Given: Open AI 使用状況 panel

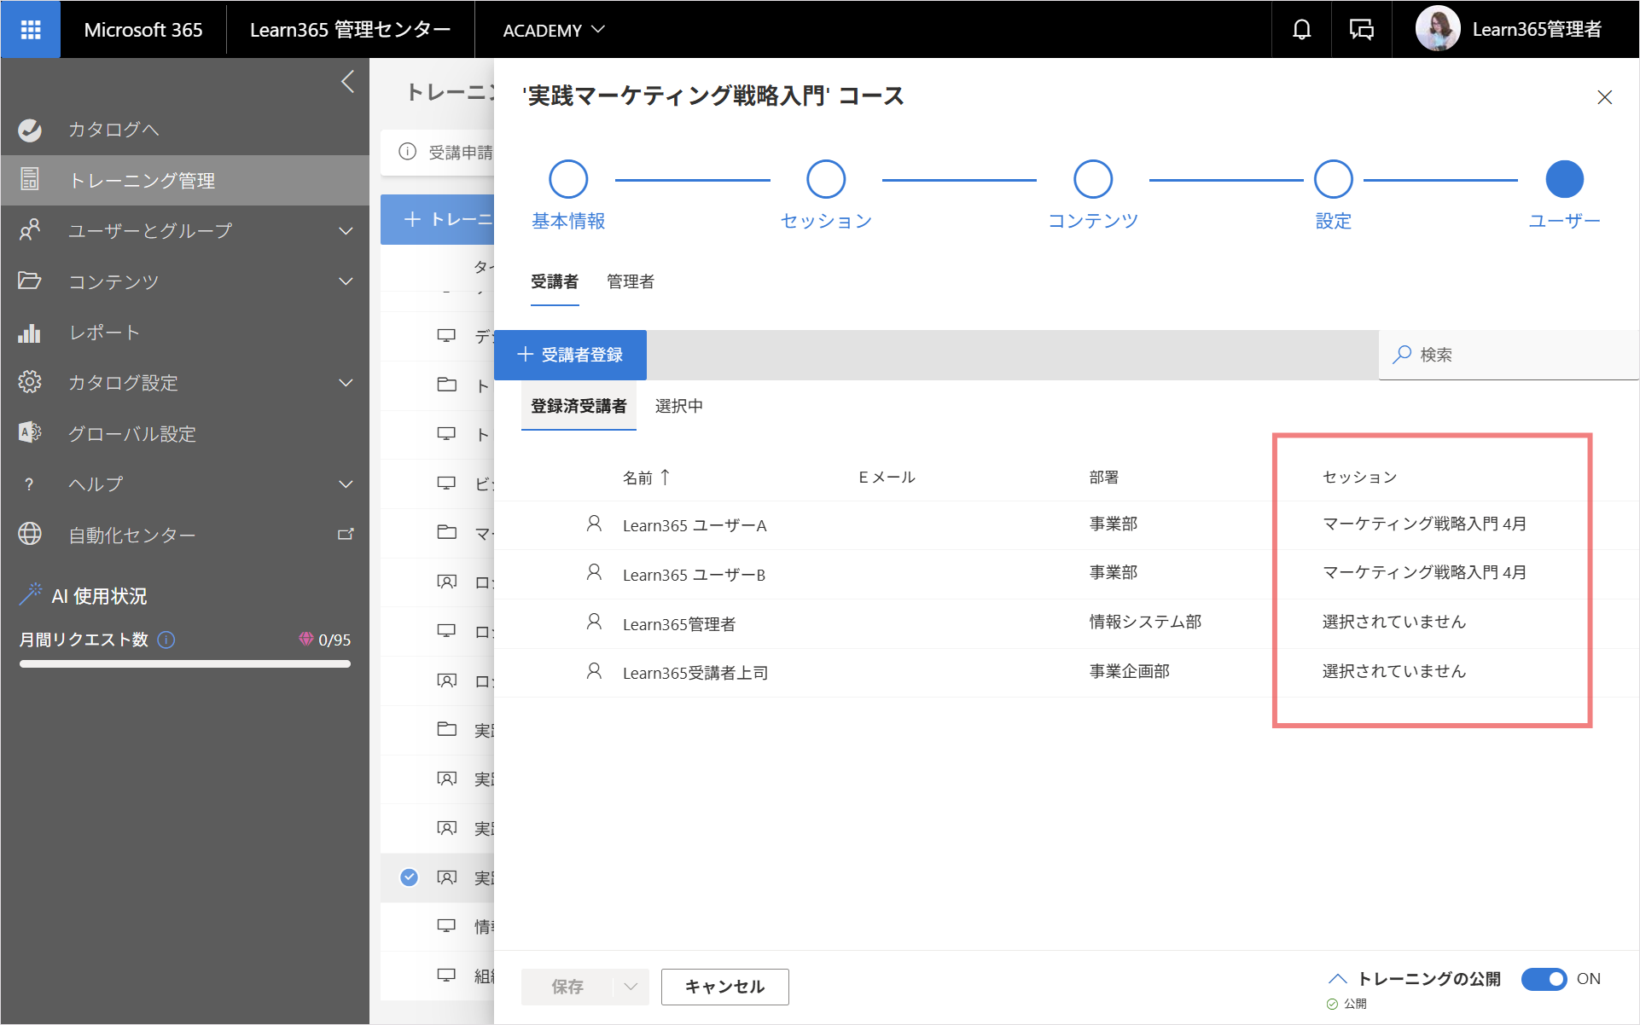Looking at the screenshot, I should pyautogui.click(x=100, y=596).
